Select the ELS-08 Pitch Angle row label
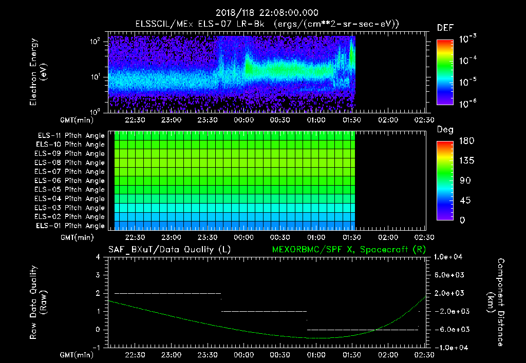Screen dimensions: 526x363 70,163
